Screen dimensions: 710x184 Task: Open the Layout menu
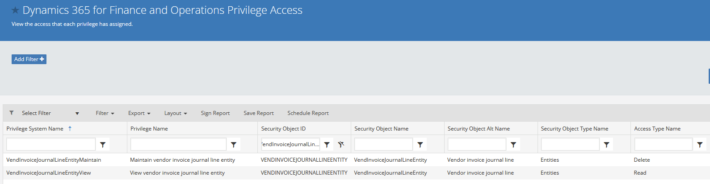coord(176,113)
